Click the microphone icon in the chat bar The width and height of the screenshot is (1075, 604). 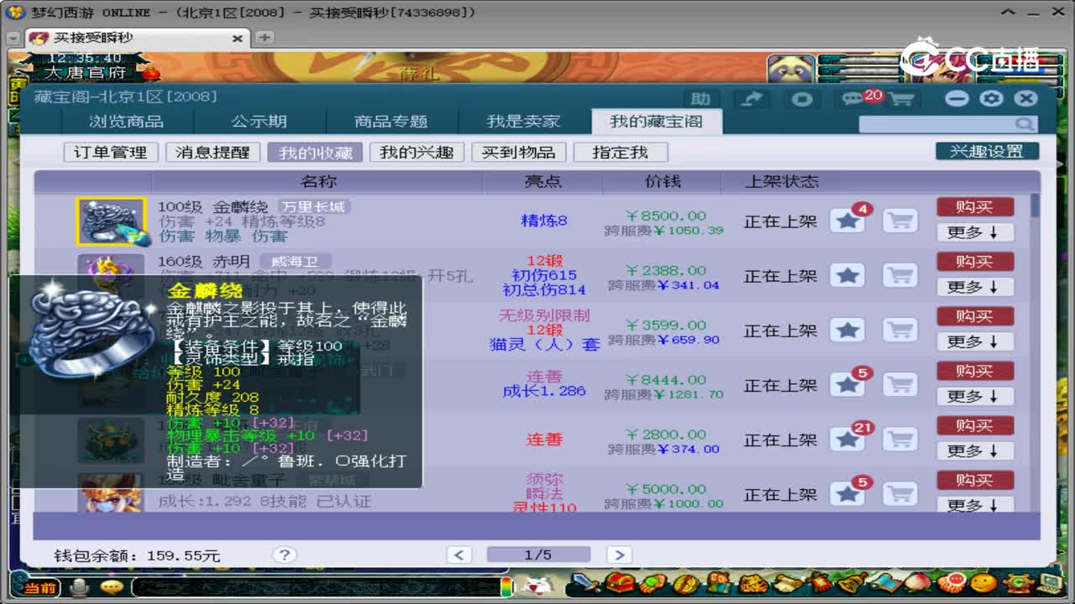80,587
